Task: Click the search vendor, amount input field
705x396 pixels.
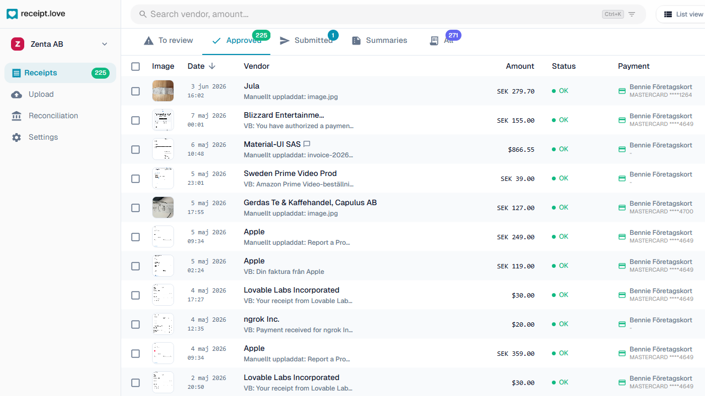Action: click(388, 14)
